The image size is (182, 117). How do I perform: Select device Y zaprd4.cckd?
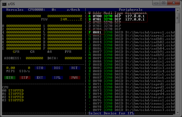(x=132, y=94)
